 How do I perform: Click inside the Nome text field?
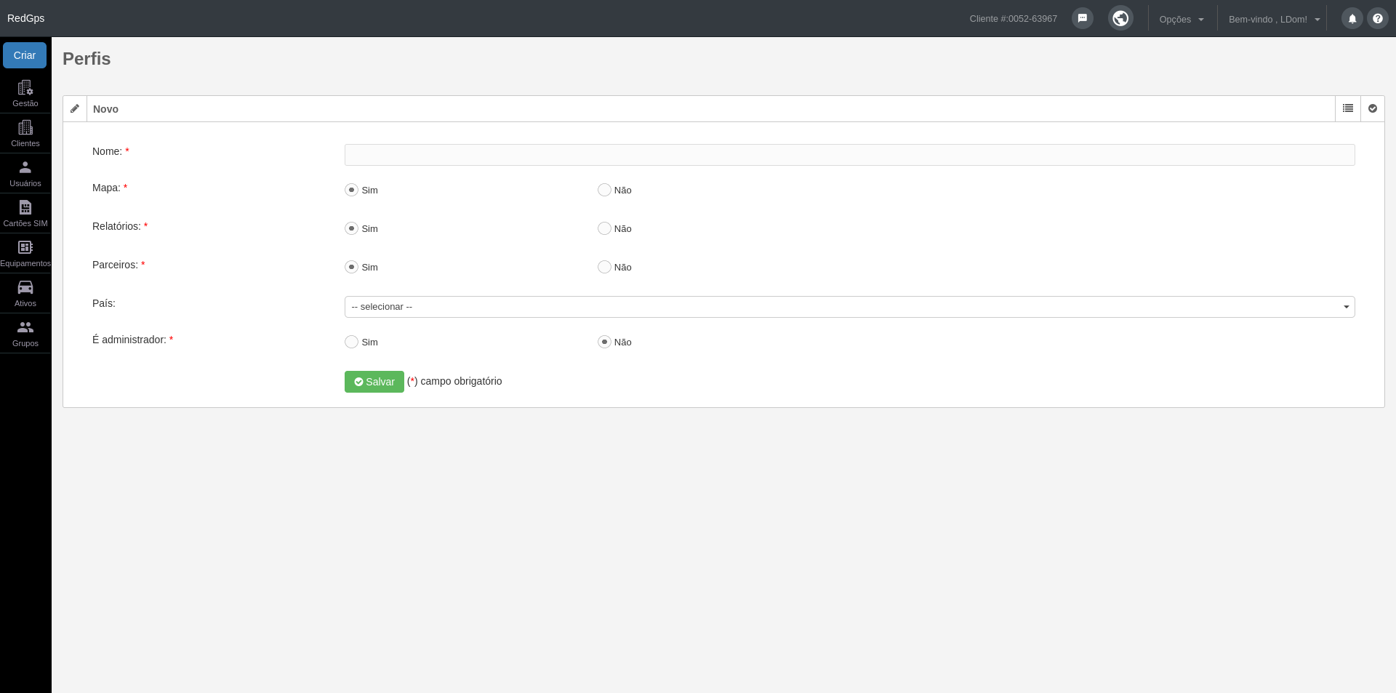849,155
